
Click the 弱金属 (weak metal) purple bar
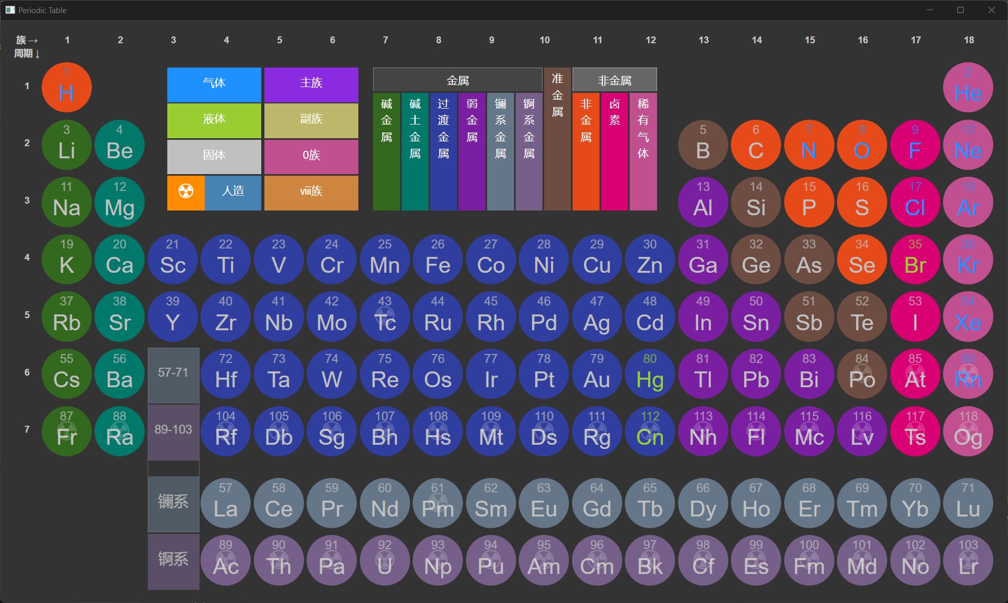472,151
